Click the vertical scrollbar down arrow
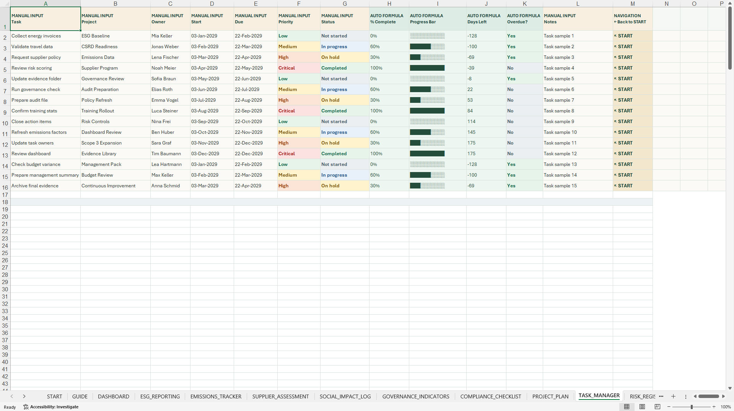Screen dimensions: 734x411 click(730, 388)
